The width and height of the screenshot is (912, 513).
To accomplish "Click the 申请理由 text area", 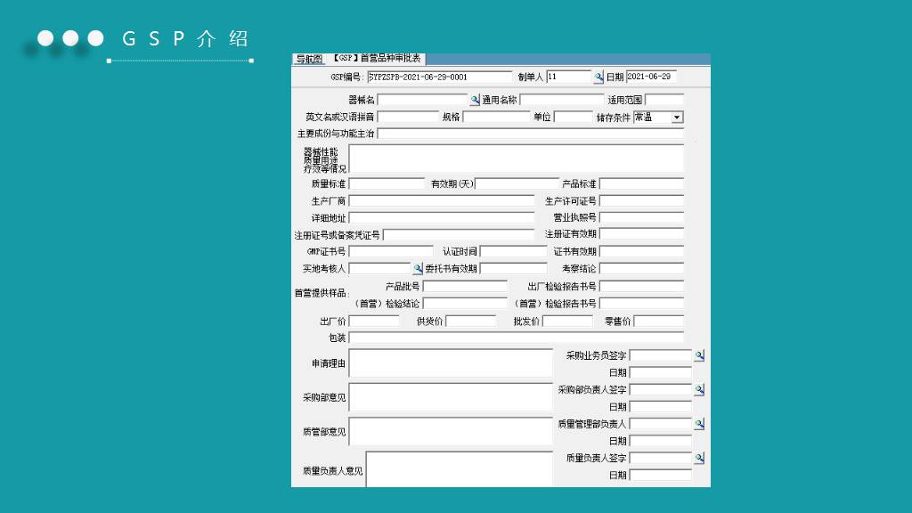I will click(x=451, y=363).
